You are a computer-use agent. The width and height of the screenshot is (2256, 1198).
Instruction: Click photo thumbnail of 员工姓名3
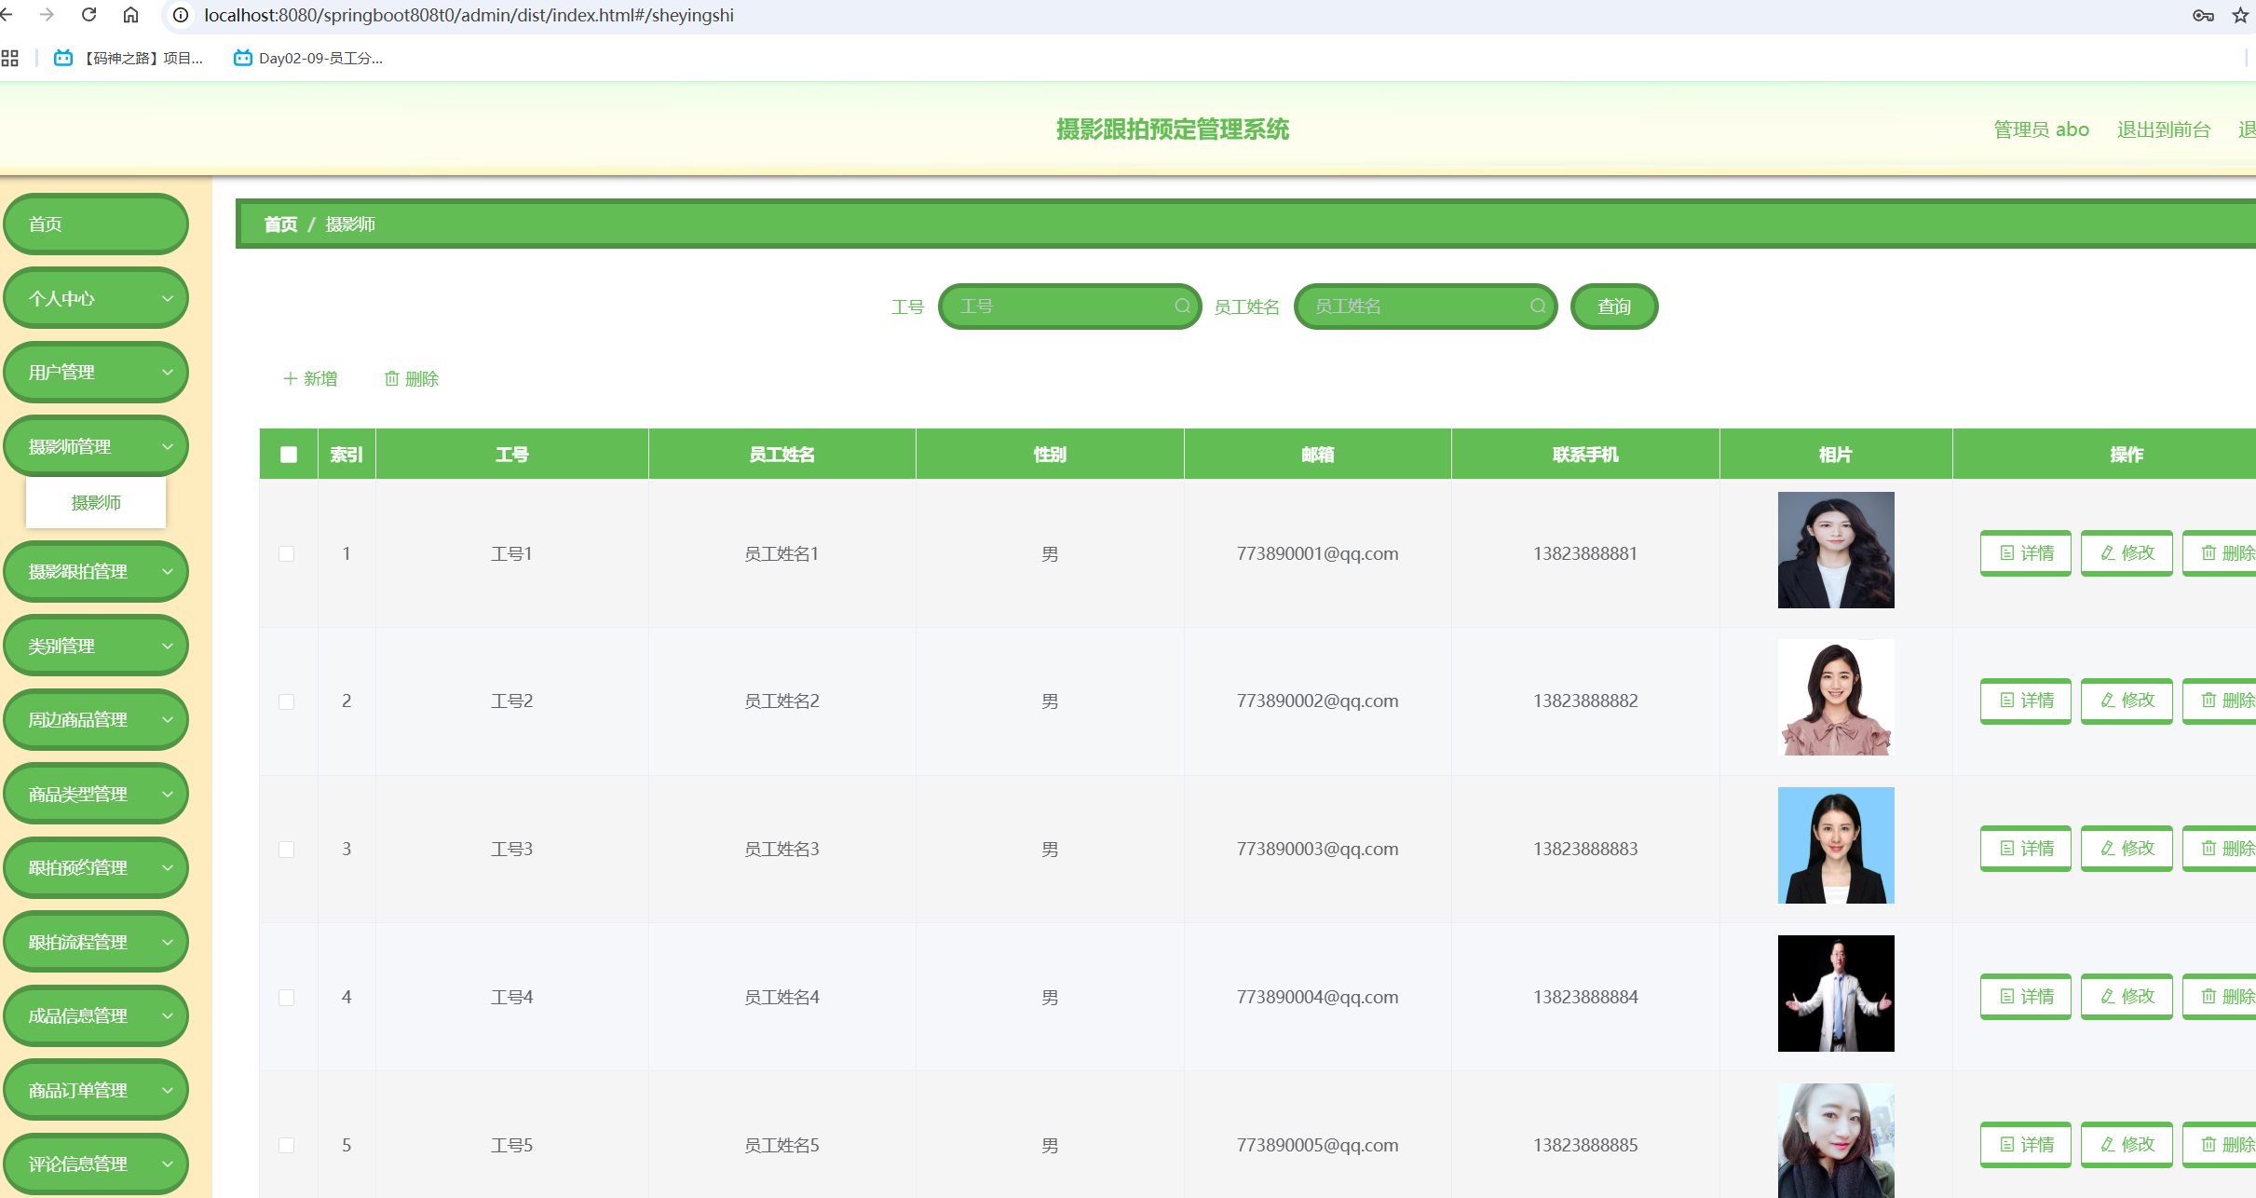1836,846
